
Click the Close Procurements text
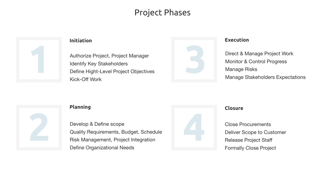pyautogui.click(x=248, y=124)
